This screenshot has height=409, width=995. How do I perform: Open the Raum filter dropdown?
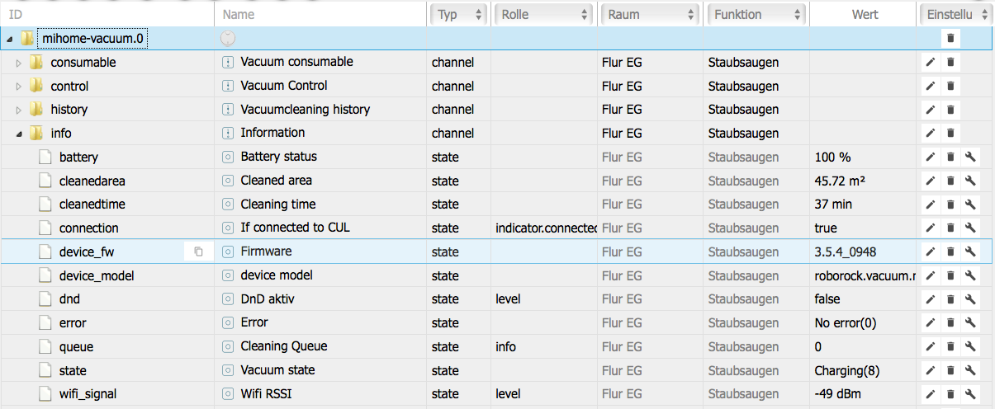[651, 14]
